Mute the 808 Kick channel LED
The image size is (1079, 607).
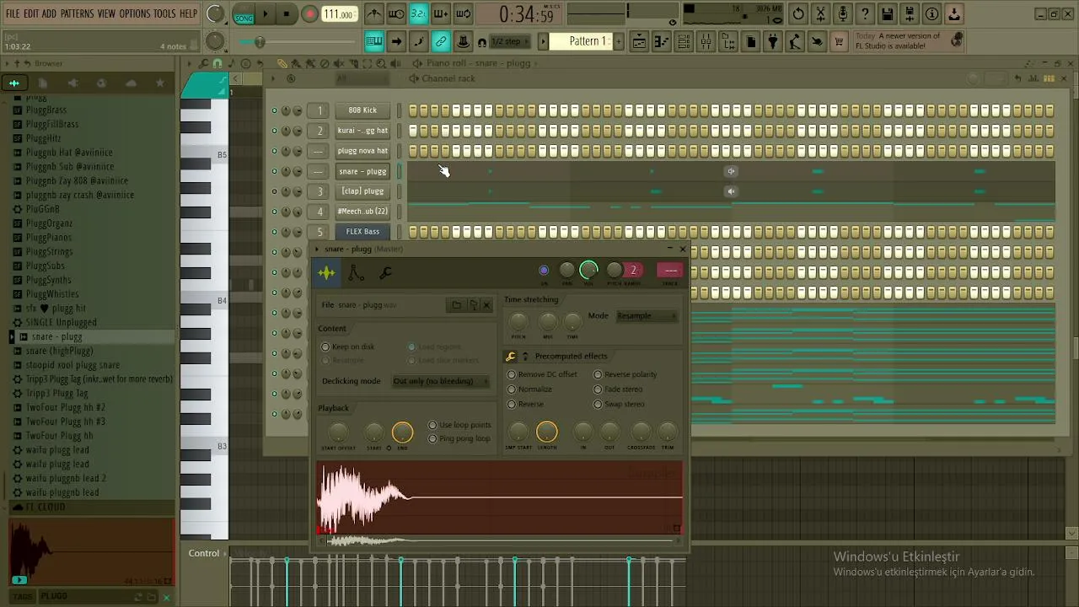coord(274,110)
